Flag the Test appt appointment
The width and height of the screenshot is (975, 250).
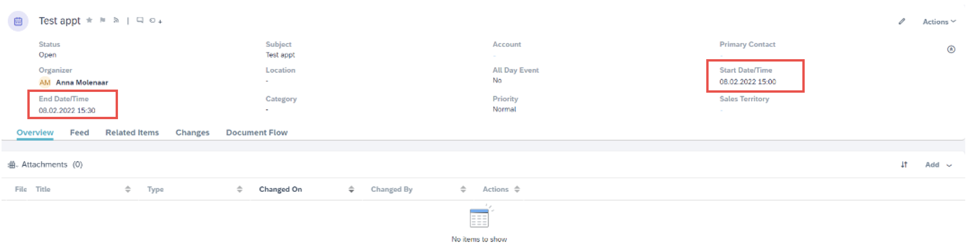click(x=102, y=20)
